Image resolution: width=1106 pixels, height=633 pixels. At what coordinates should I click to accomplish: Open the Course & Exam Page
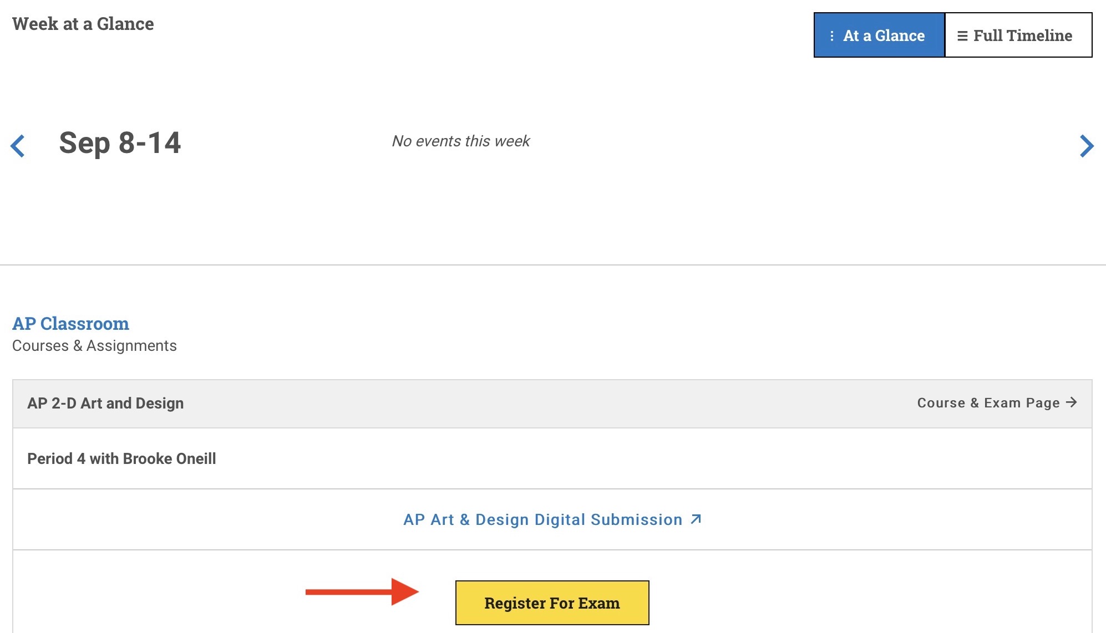(988, 403)
